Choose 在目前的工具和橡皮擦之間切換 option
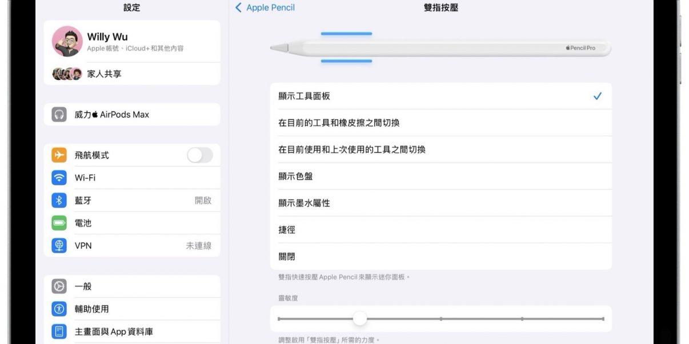The image size is (689, 344). point(440,123)
